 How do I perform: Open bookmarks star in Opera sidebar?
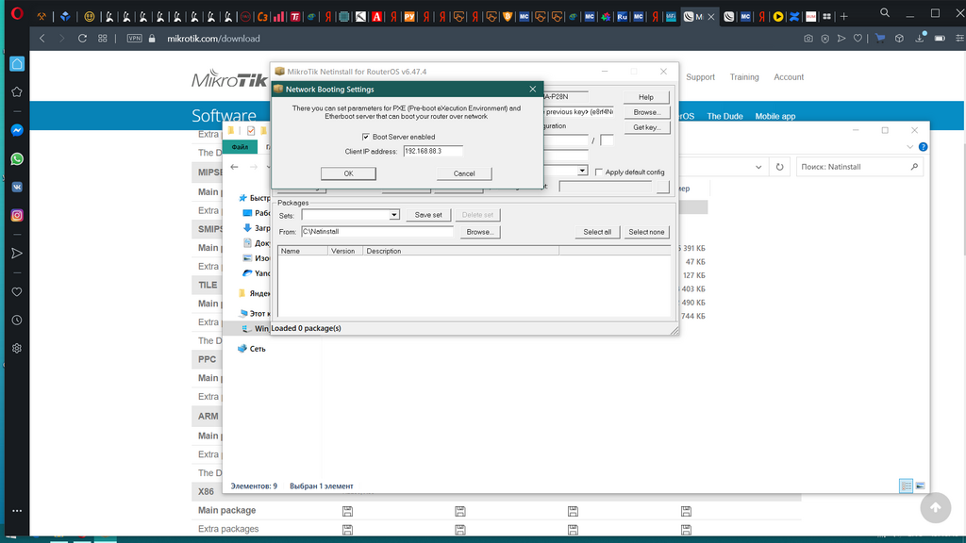pos(17,91)
